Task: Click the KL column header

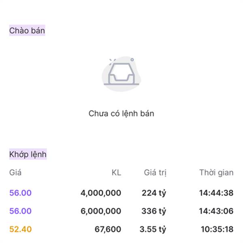Action: pyautogui.click(x=116, y=173)
